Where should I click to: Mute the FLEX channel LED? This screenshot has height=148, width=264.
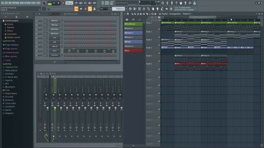point(37,38)
